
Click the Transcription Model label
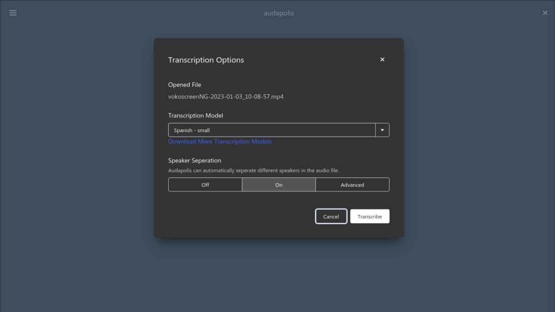click(196, 116)
